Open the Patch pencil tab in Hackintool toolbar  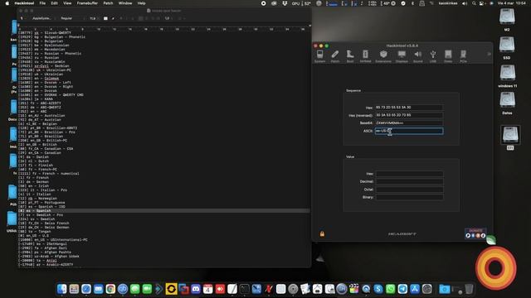tap(335, 56)
